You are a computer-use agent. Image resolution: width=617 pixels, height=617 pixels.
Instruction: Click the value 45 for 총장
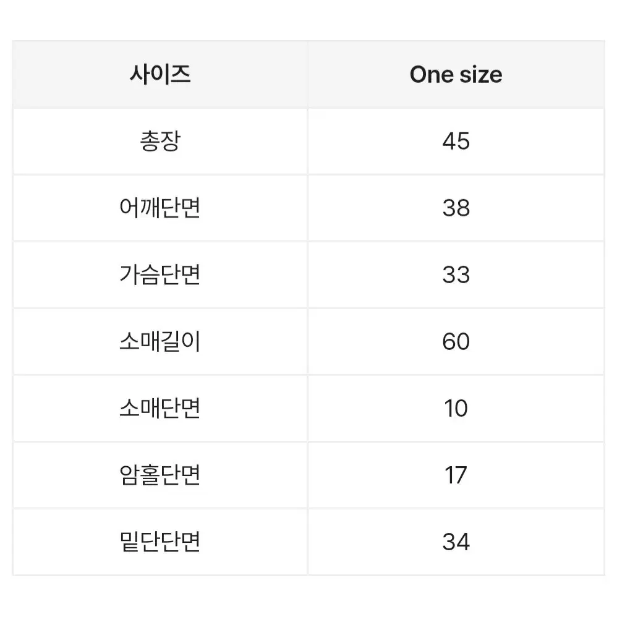click(456, 141)
